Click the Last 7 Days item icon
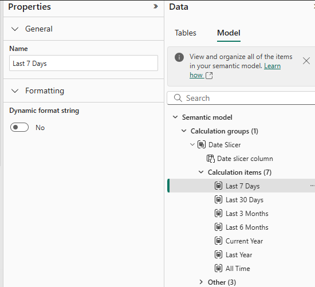This screenshot has width=315, height=287. pyautogui.click(x=218, y=186)
